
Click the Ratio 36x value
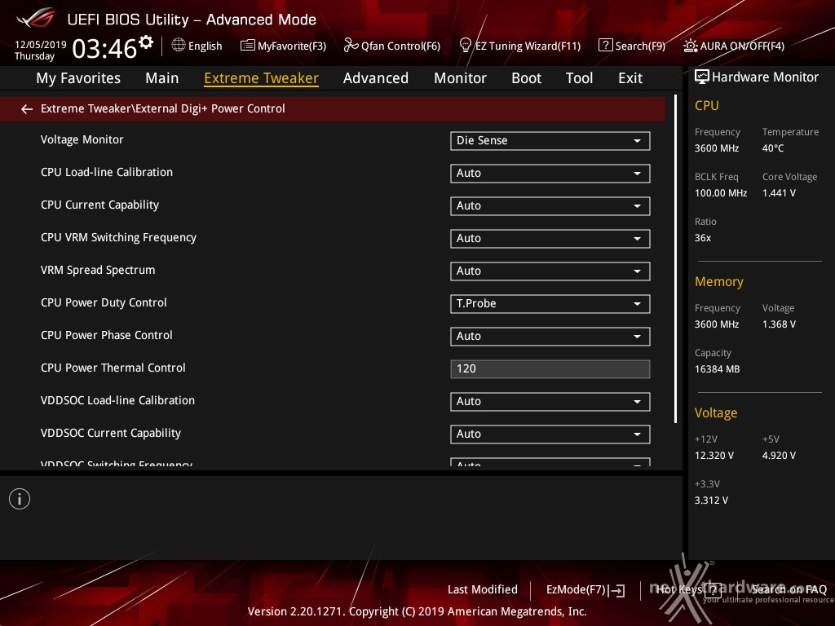coord(702,238)
